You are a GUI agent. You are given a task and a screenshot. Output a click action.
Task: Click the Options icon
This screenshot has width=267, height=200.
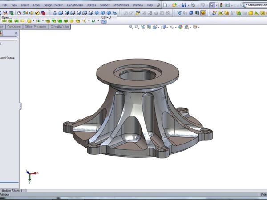227,5
